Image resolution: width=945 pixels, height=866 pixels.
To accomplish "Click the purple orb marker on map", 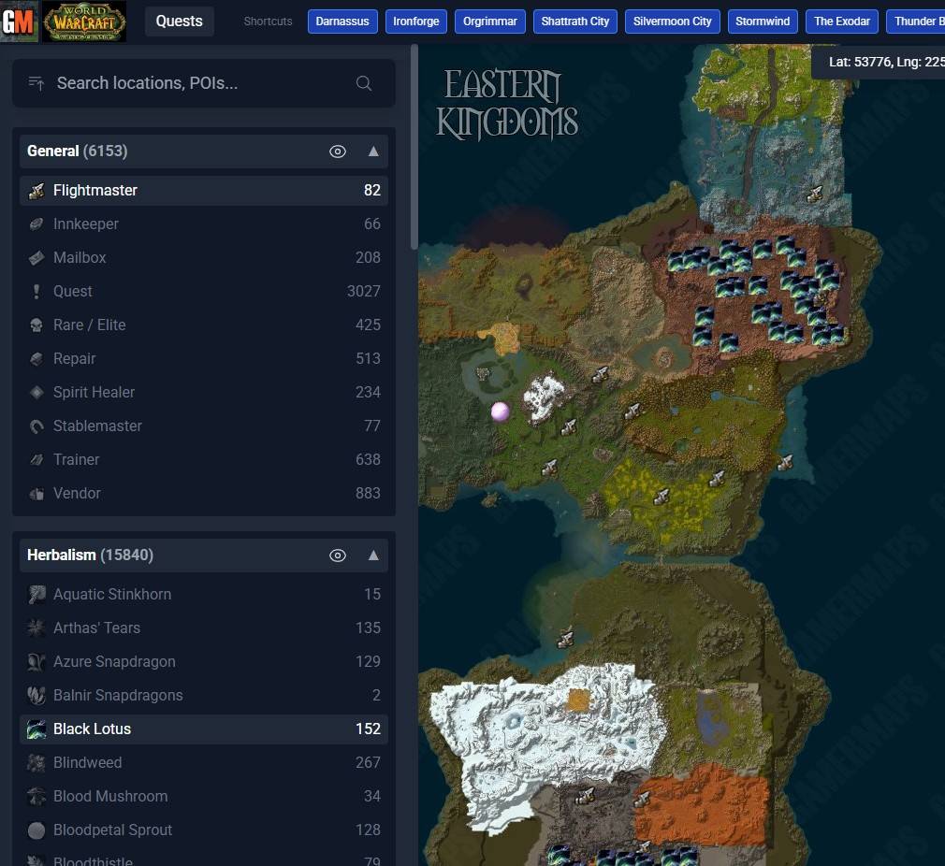I will click(501, 411).
